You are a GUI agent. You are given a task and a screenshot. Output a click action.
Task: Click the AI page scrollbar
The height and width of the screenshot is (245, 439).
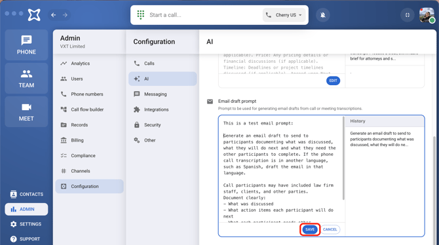(434, 191)
